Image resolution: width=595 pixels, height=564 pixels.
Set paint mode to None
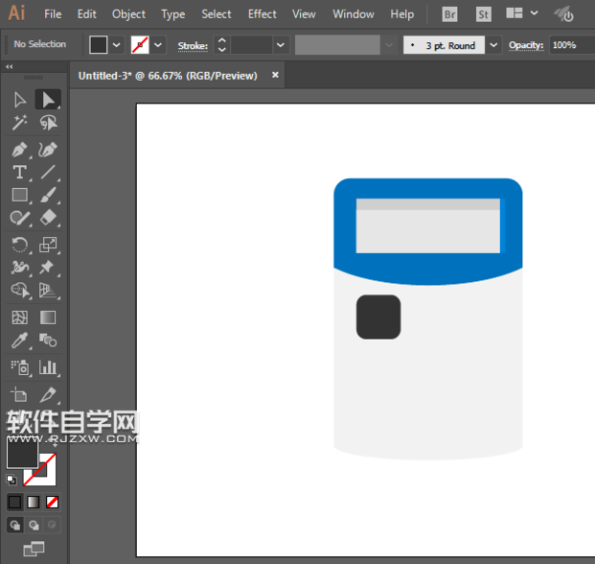[x=53, y=502]
